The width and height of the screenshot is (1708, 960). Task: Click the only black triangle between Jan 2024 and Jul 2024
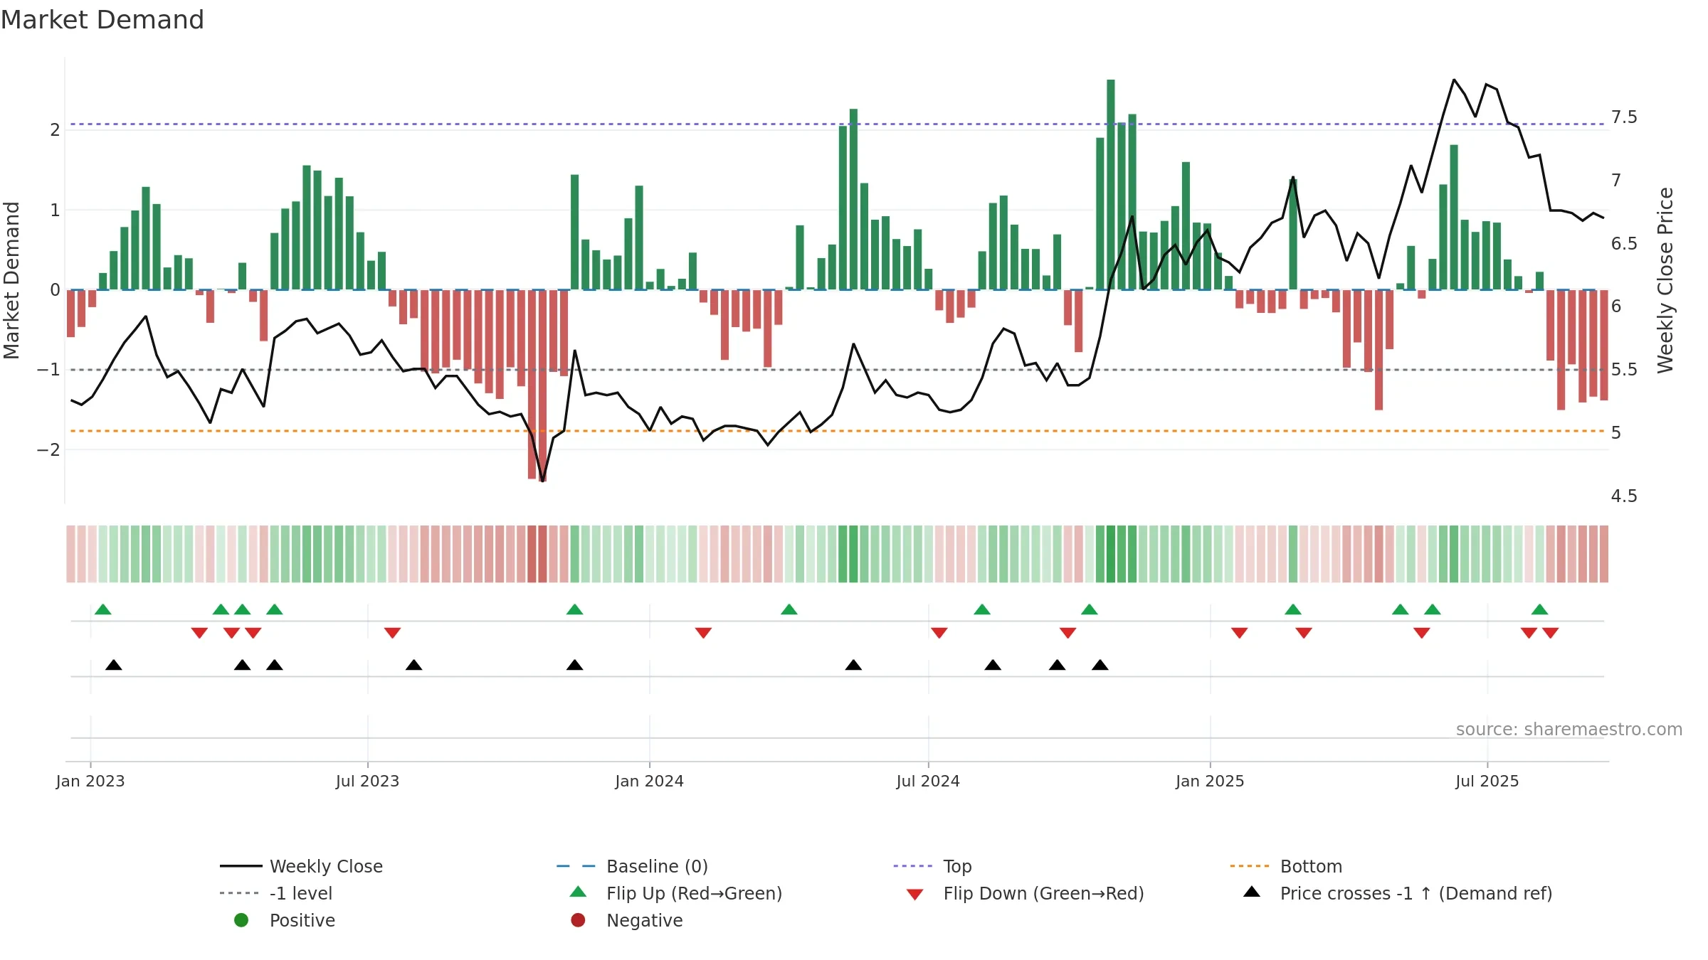(x=853, y=665)
